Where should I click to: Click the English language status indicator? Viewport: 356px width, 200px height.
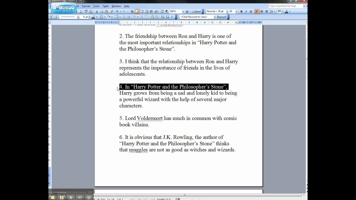click(164, 199)
